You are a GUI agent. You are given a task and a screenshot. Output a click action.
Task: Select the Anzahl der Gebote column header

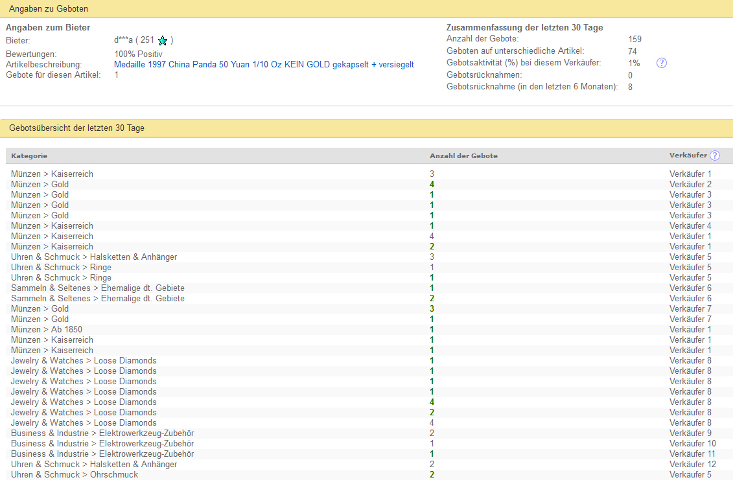coord(463,156)
